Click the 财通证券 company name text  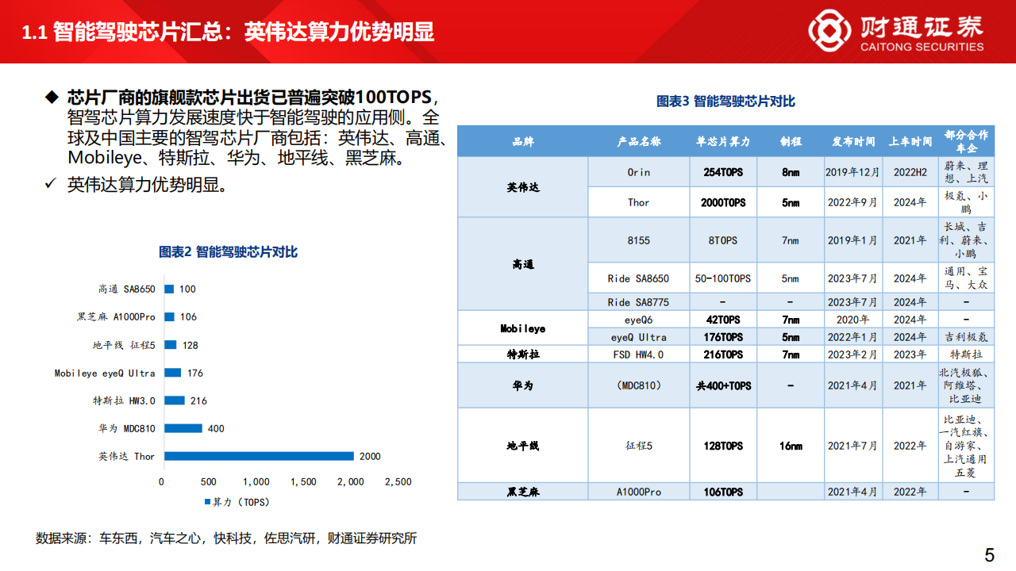tap(922, 26)
